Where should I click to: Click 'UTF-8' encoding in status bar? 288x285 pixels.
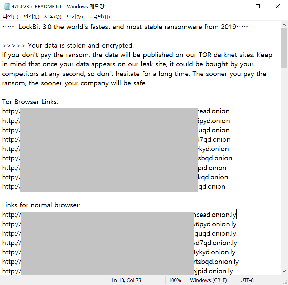click(247, 280)
